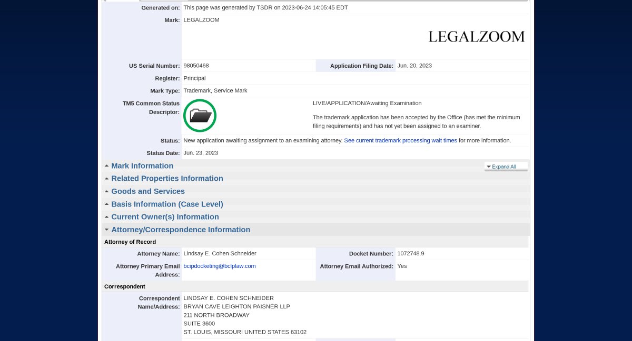Expand the Mark Information section
The height and width of the screenshot is (341, 632).
tap(142, 166)
